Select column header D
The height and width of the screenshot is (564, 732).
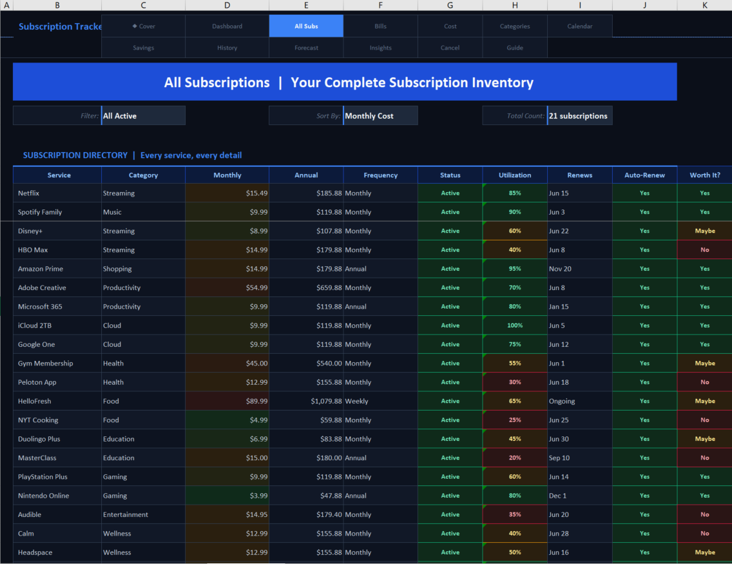227,5
